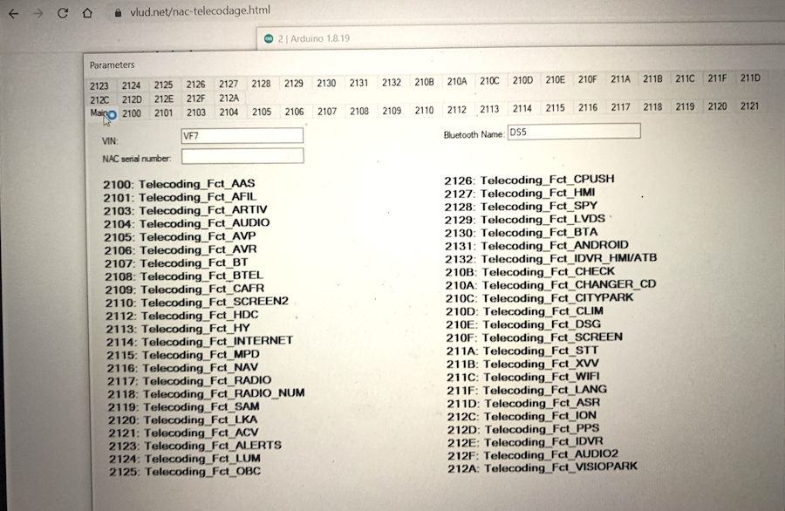The width and height of the screenshot is (785, 511).
Task: Click the VIN input field
Action: [x=242, y=136]
